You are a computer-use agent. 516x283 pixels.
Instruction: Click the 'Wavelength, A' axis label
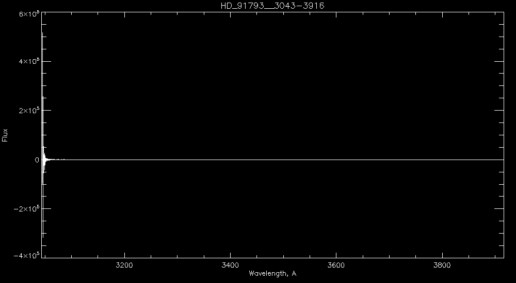[272, 273]
